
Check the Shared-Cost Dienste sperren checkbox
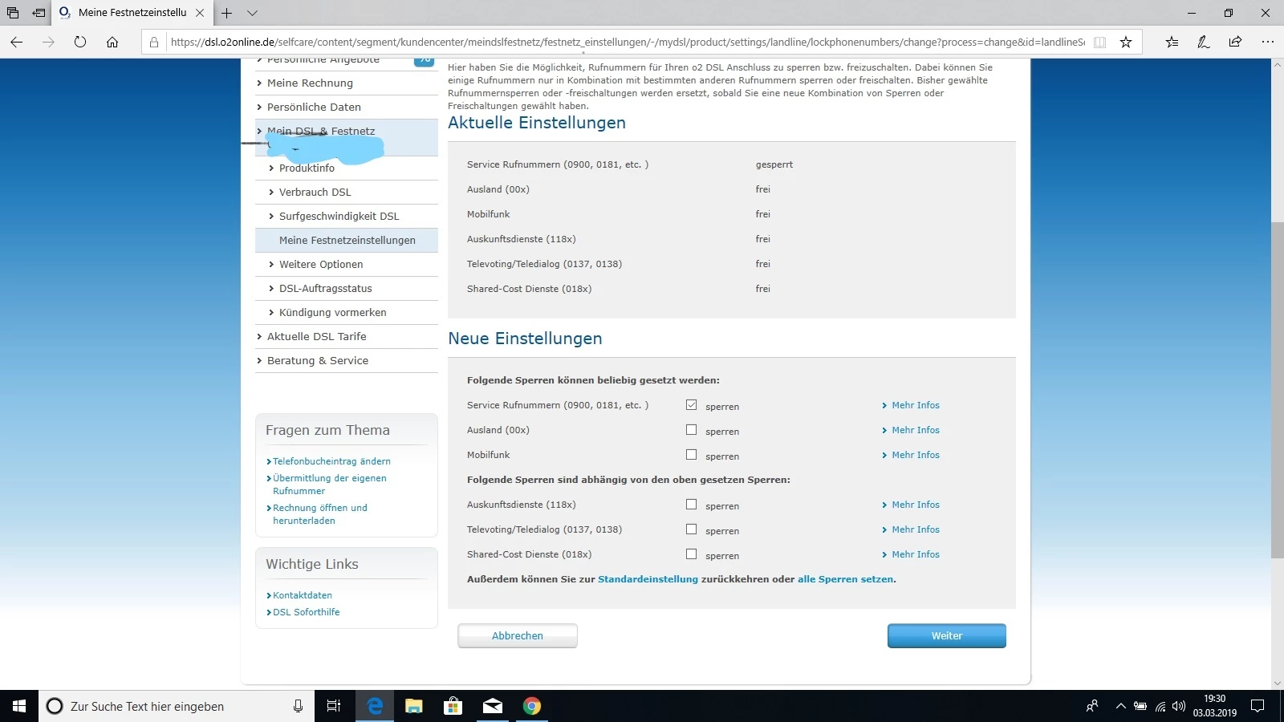pyautogui.click(x=692, y=554)
